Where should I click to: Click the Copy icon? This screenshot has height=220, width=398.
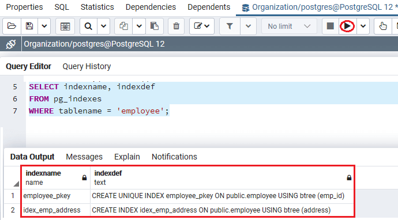[x=123, y=26]
